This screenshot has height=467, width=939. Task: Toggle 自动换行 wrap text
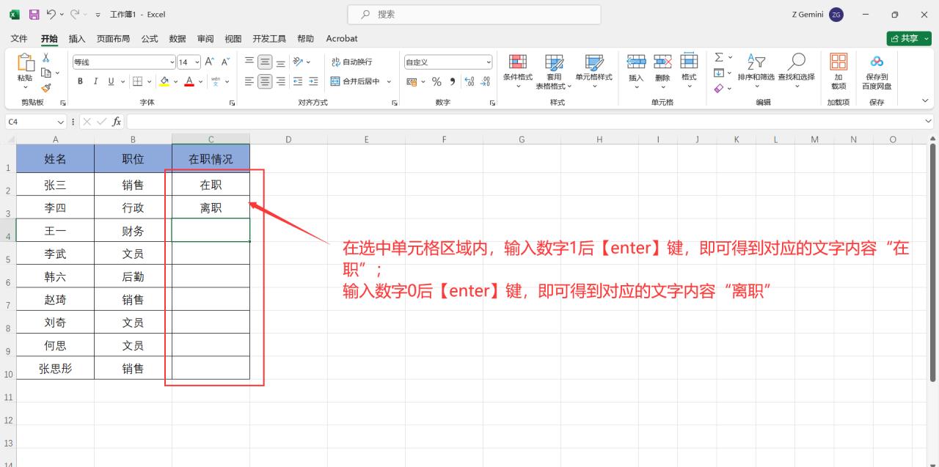point(352,62)
